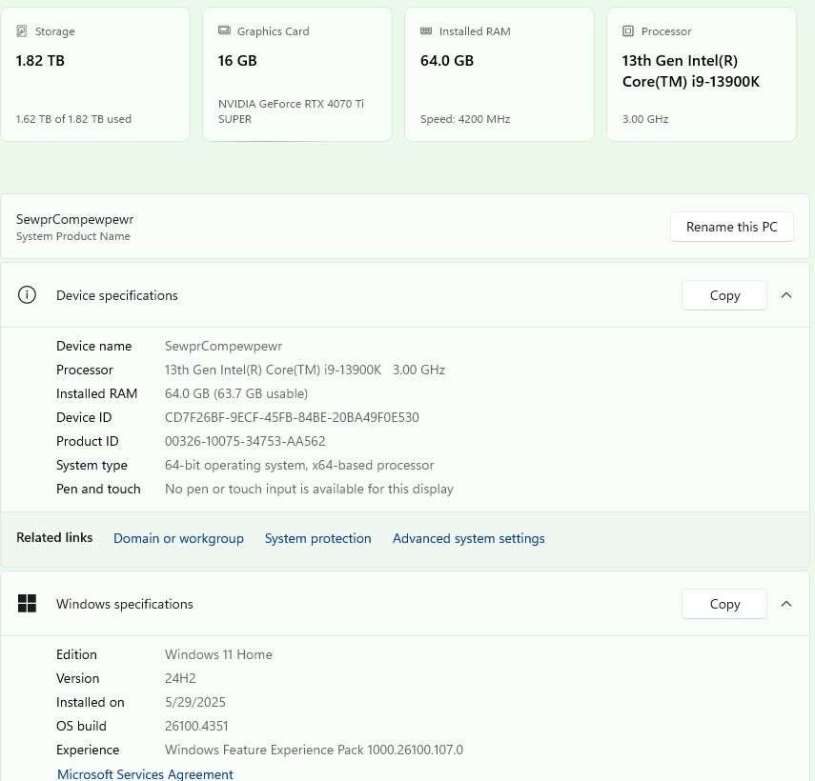This screenshot has width=815, height=781.
Task: Open the Processor i9-13900K card
Action: coord(702,74)
